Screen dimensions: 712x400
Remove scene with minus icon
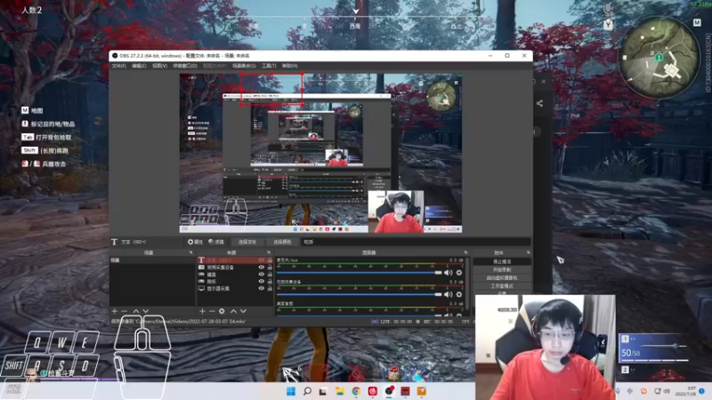tap(124, 311)
